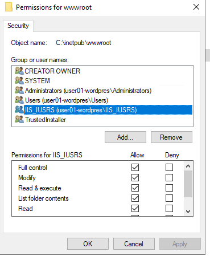Uncheck Allow for Full control
The height and width of the screenshot is (256, 210).
135,168
